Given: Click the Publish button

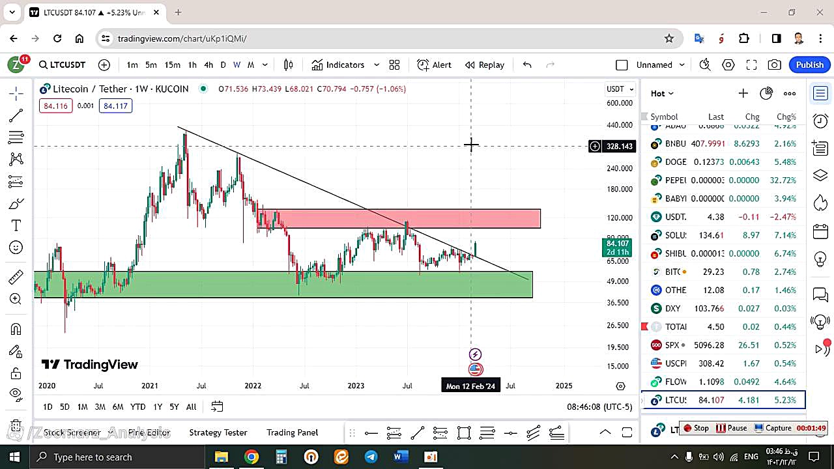Looking at the screenshot, I should coord(810,64).
